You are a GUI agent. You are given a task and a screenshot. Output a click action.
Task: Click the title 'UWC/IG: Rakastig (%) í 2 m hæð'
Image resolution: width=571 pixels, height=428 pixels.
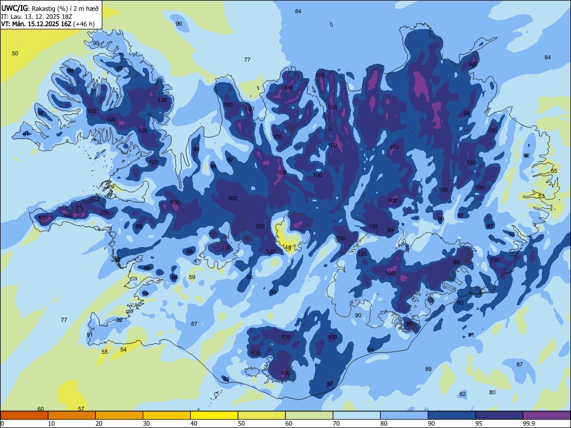[50, 9]
